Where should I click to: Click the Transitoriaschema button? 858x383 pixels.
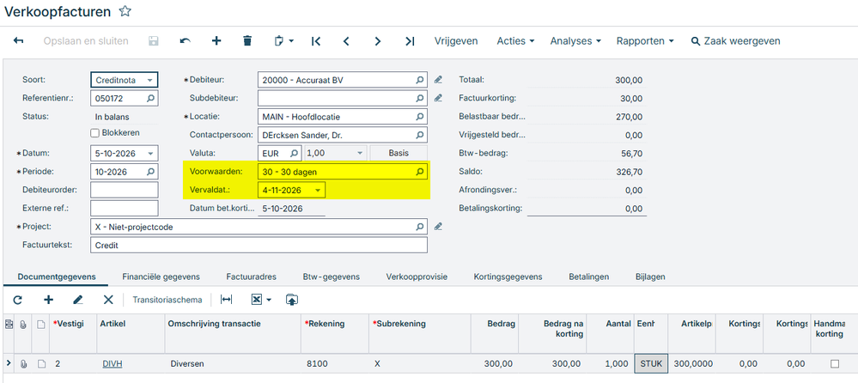[x=167, y=300]
